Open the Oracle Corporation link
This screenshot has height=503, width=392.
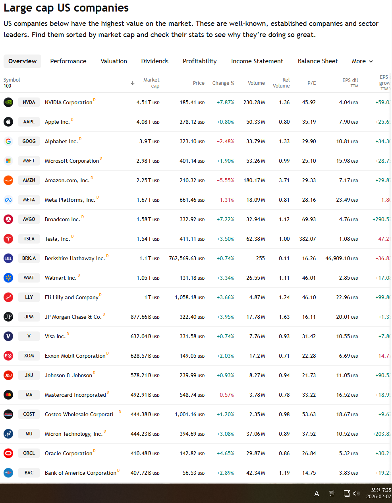click(68, 453)
